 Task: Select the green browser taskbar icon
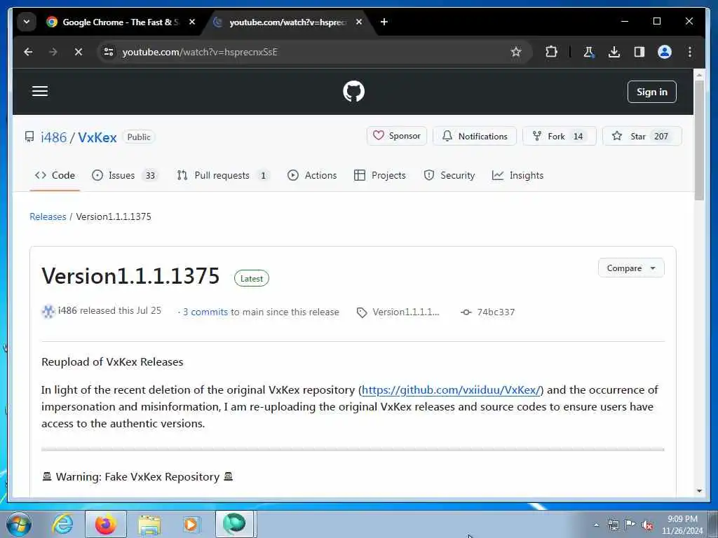coord(234,524)
